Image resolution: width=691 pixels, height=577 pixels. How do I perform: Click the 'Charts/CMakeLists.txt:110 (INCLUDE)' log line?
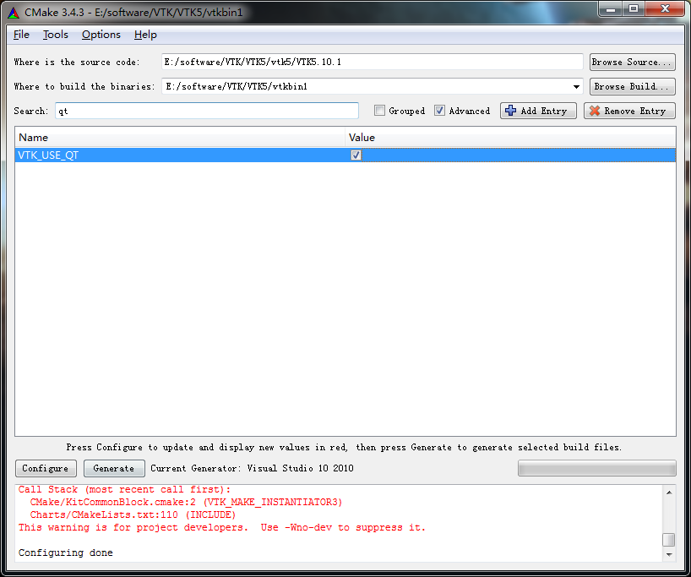[x=133, y=514]
